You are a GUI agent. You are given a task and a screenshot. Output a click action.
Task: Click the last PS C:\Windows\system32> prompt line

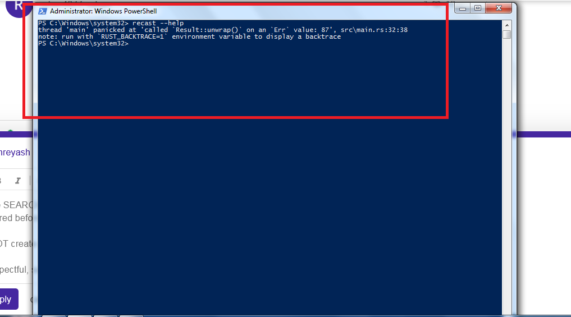tap(84, 43)
